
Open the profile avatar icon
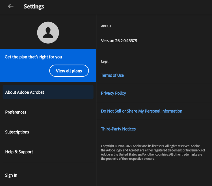click(x=48, y=33)
